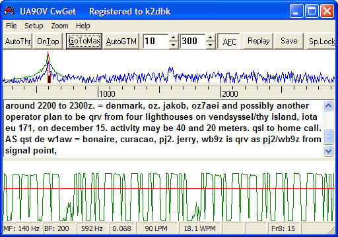Screen dimensions: 338x237
Task: Click the Replay button
Action: (x=259, y=41)
